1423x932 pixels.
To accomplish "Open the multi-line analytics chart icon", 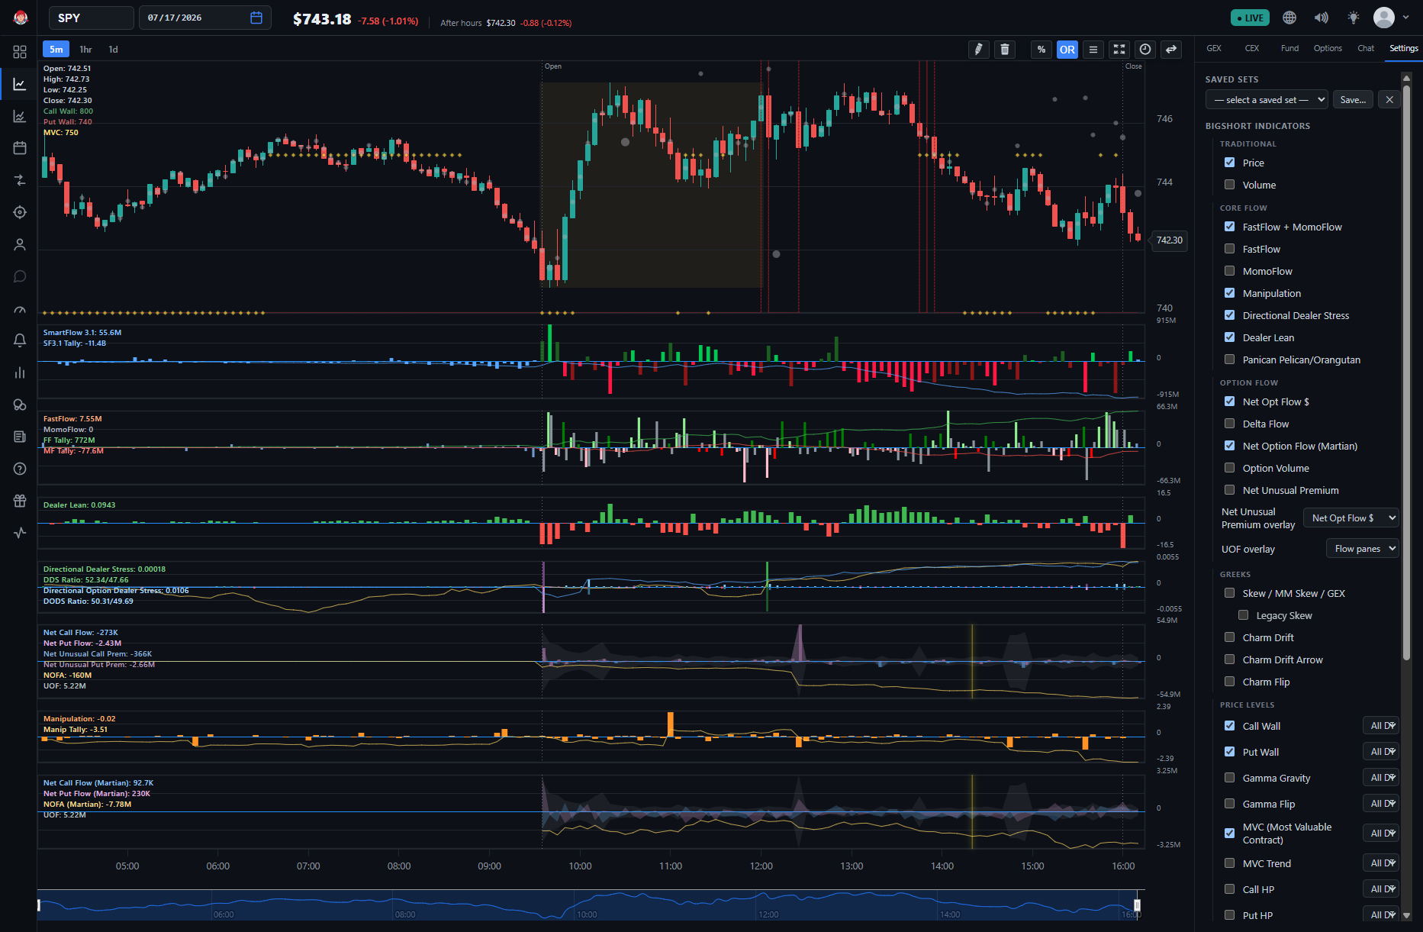I will pos(20,116).
